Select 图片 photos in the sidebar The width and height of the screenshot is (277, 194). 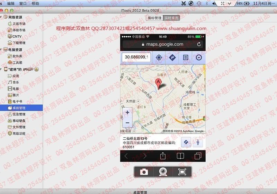14,95
